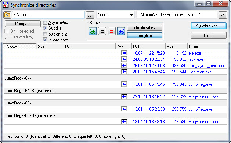Select JumpReg.exe dated 13.01.11 05:23:30

coord(201,109)
